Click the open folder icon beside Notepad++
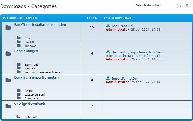 (19, 117)
